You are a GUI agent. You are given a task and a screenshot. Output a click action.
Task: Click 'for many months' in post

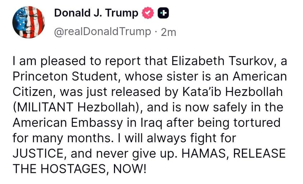pyautogui.click(x=63, y=138)
